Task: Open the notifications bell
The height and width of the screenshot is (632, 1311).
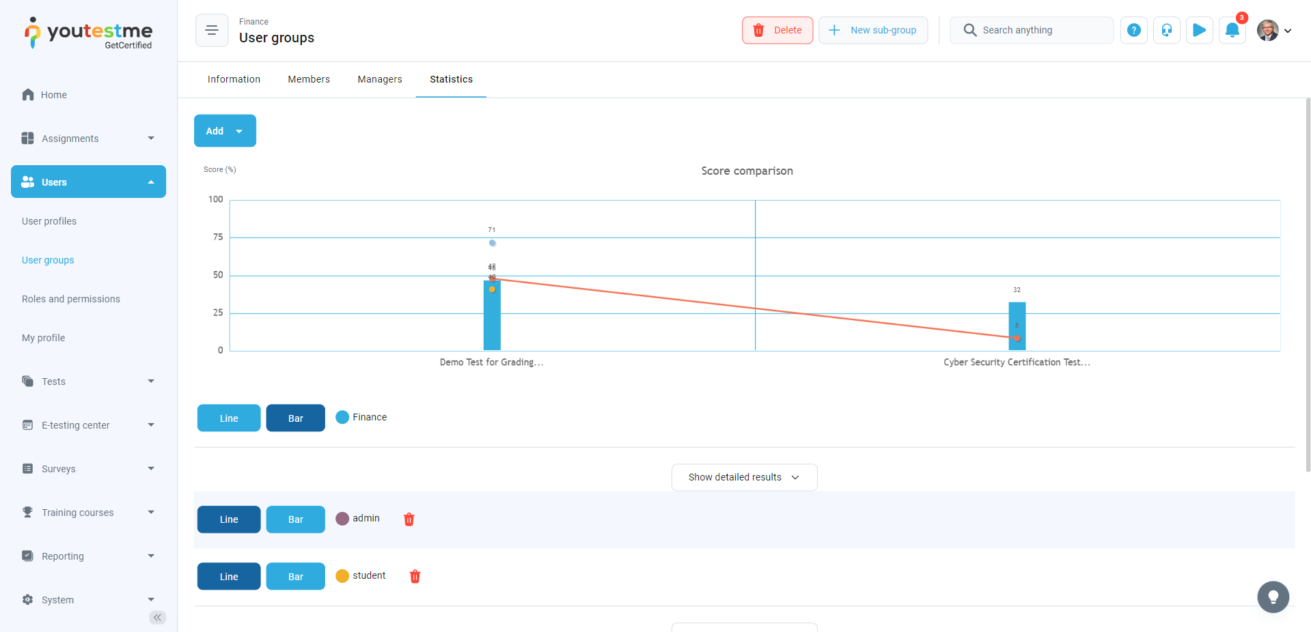Action: [x=1232, y=30]
